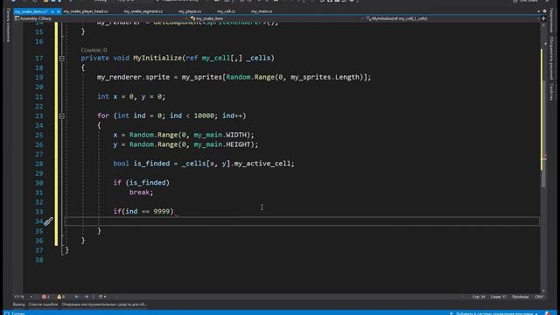The width and height of the screenshot is (560, 315).
Task: Close the my_snake_item.cs tab
Action: point(59,11)
